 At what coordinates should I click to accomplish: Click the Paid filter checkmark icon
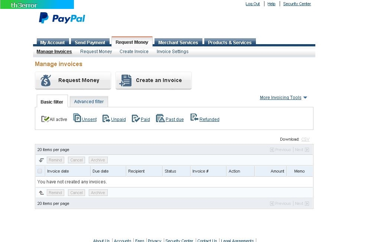[136, 118]
